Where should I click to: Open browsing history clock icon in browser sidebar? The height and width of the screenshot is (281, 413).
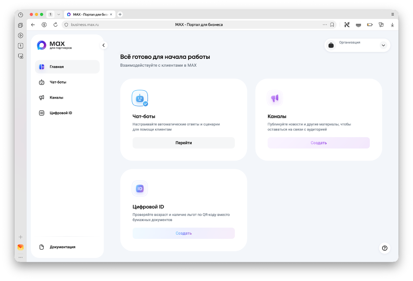(x=20, y=15)
